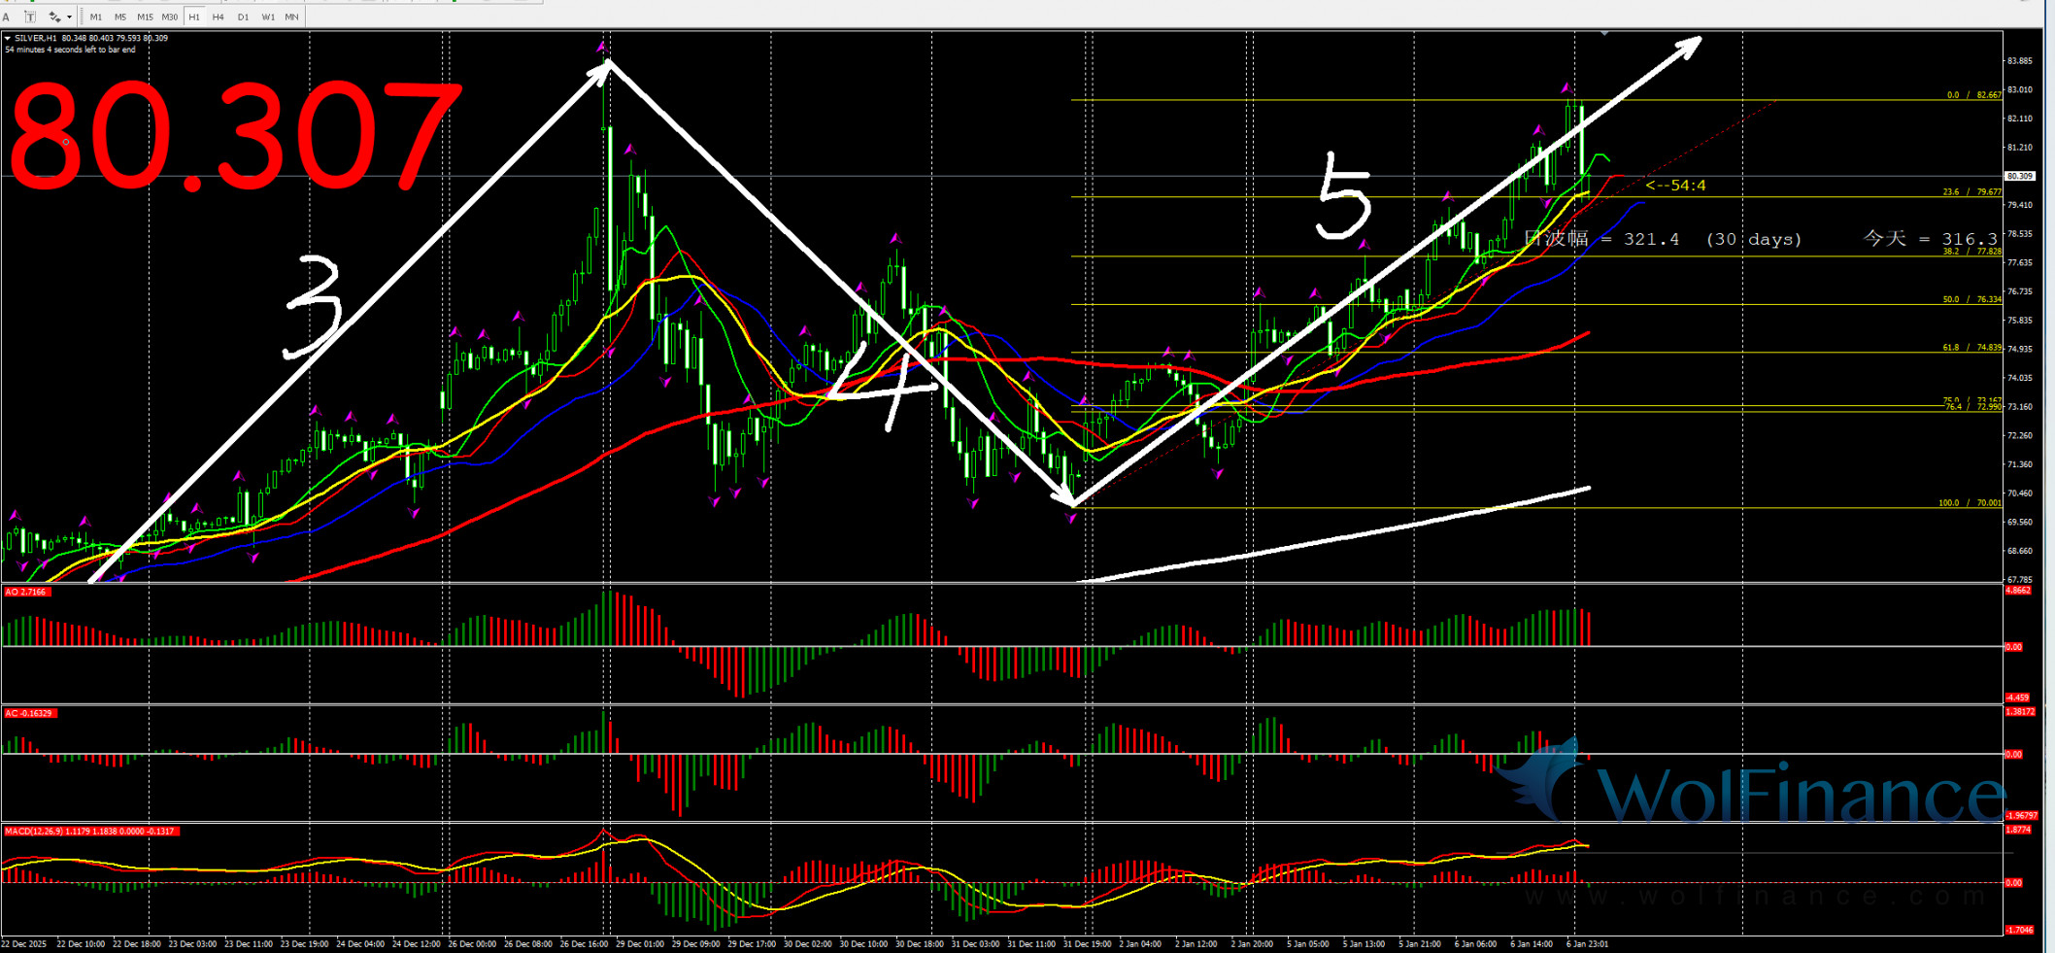The image size is (2055, 953).
Task: Select the D1 daily timeframe
Action: click(x=243, y=17)
